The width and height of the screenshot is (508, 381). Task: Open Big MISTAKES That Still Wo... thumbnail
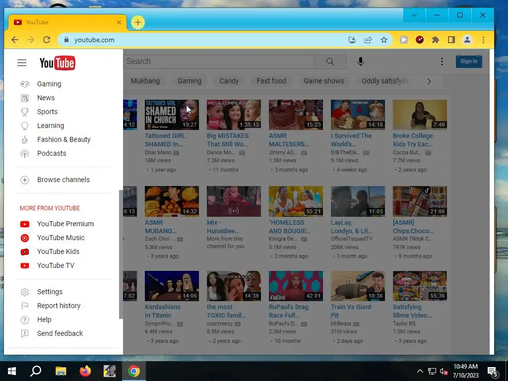click(x=234, y=115)
